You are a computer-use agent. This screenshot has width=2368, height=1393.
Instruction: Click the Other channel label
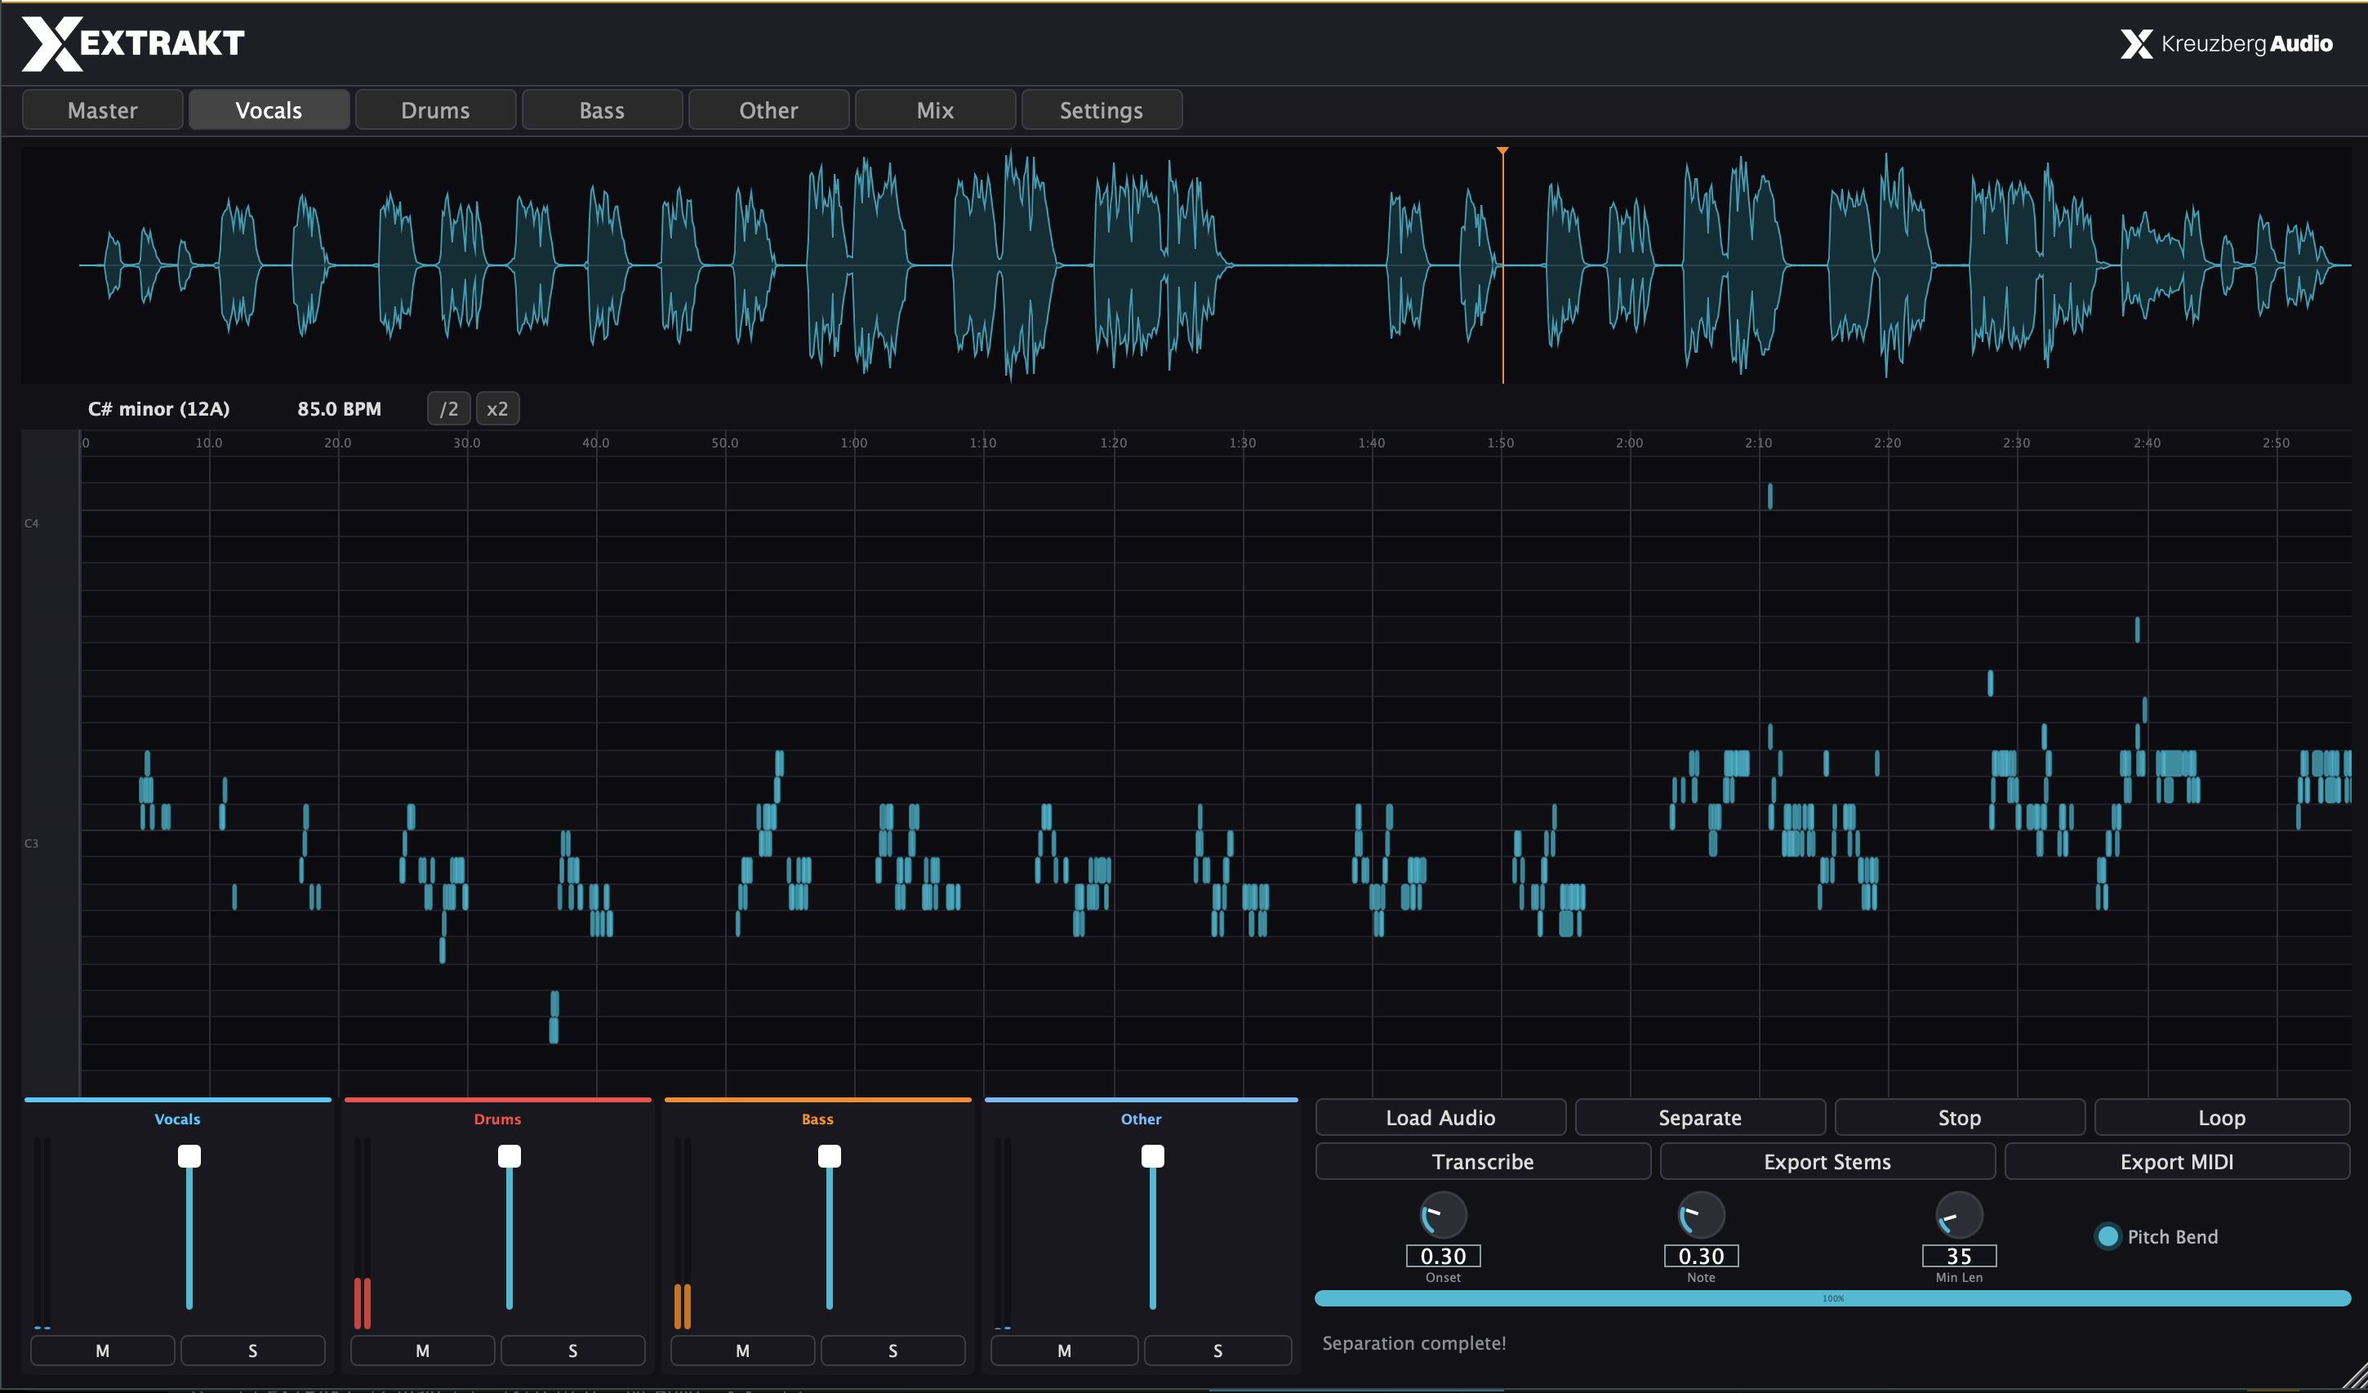point(1141,1119)
